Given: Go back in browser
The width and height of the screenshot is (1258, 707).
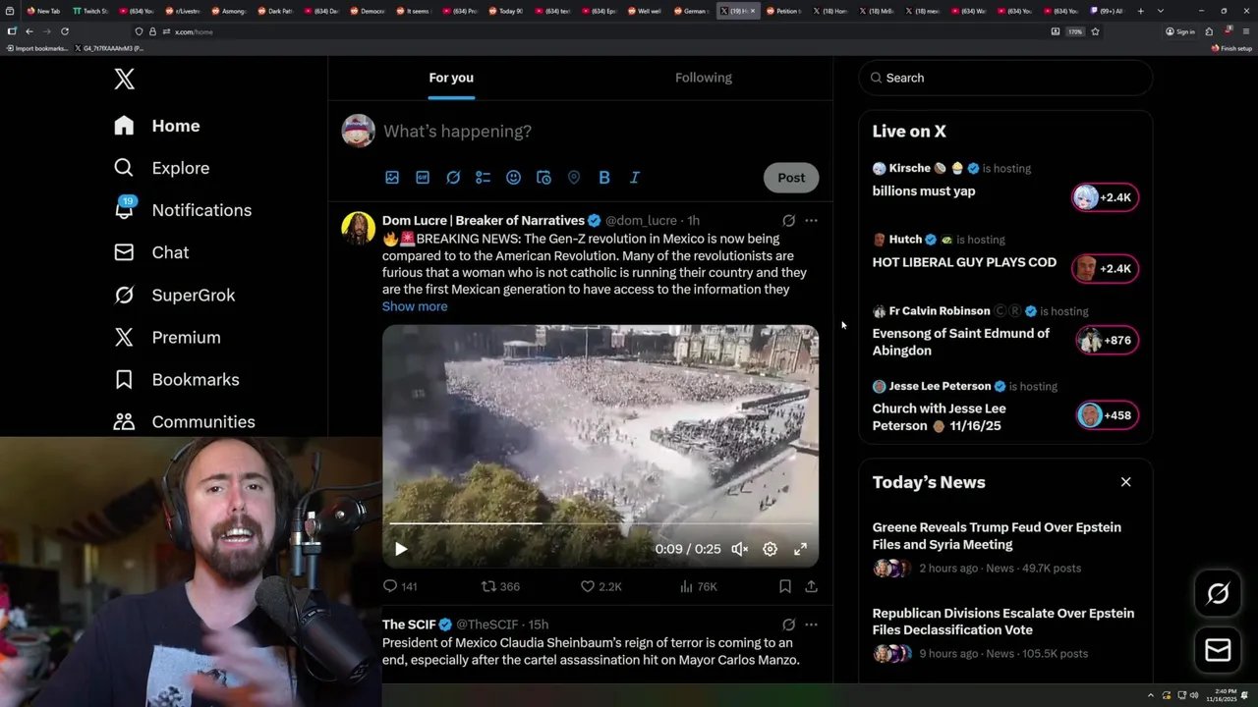Looking at the screenshot, I should [x=29, y=31].
